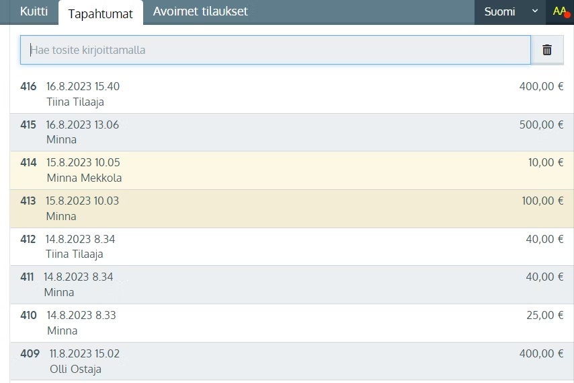Click the name Minna in row 415

[x=62, y=139]
